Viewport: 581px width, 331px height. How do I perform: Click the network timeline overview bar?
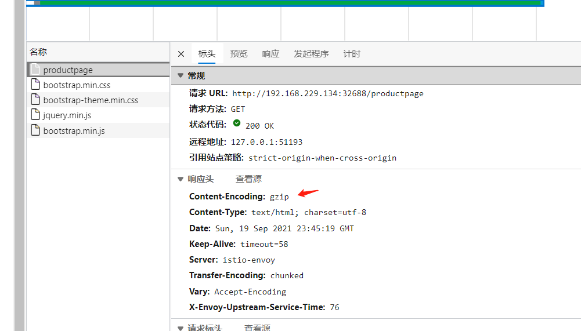click(286, 3)
